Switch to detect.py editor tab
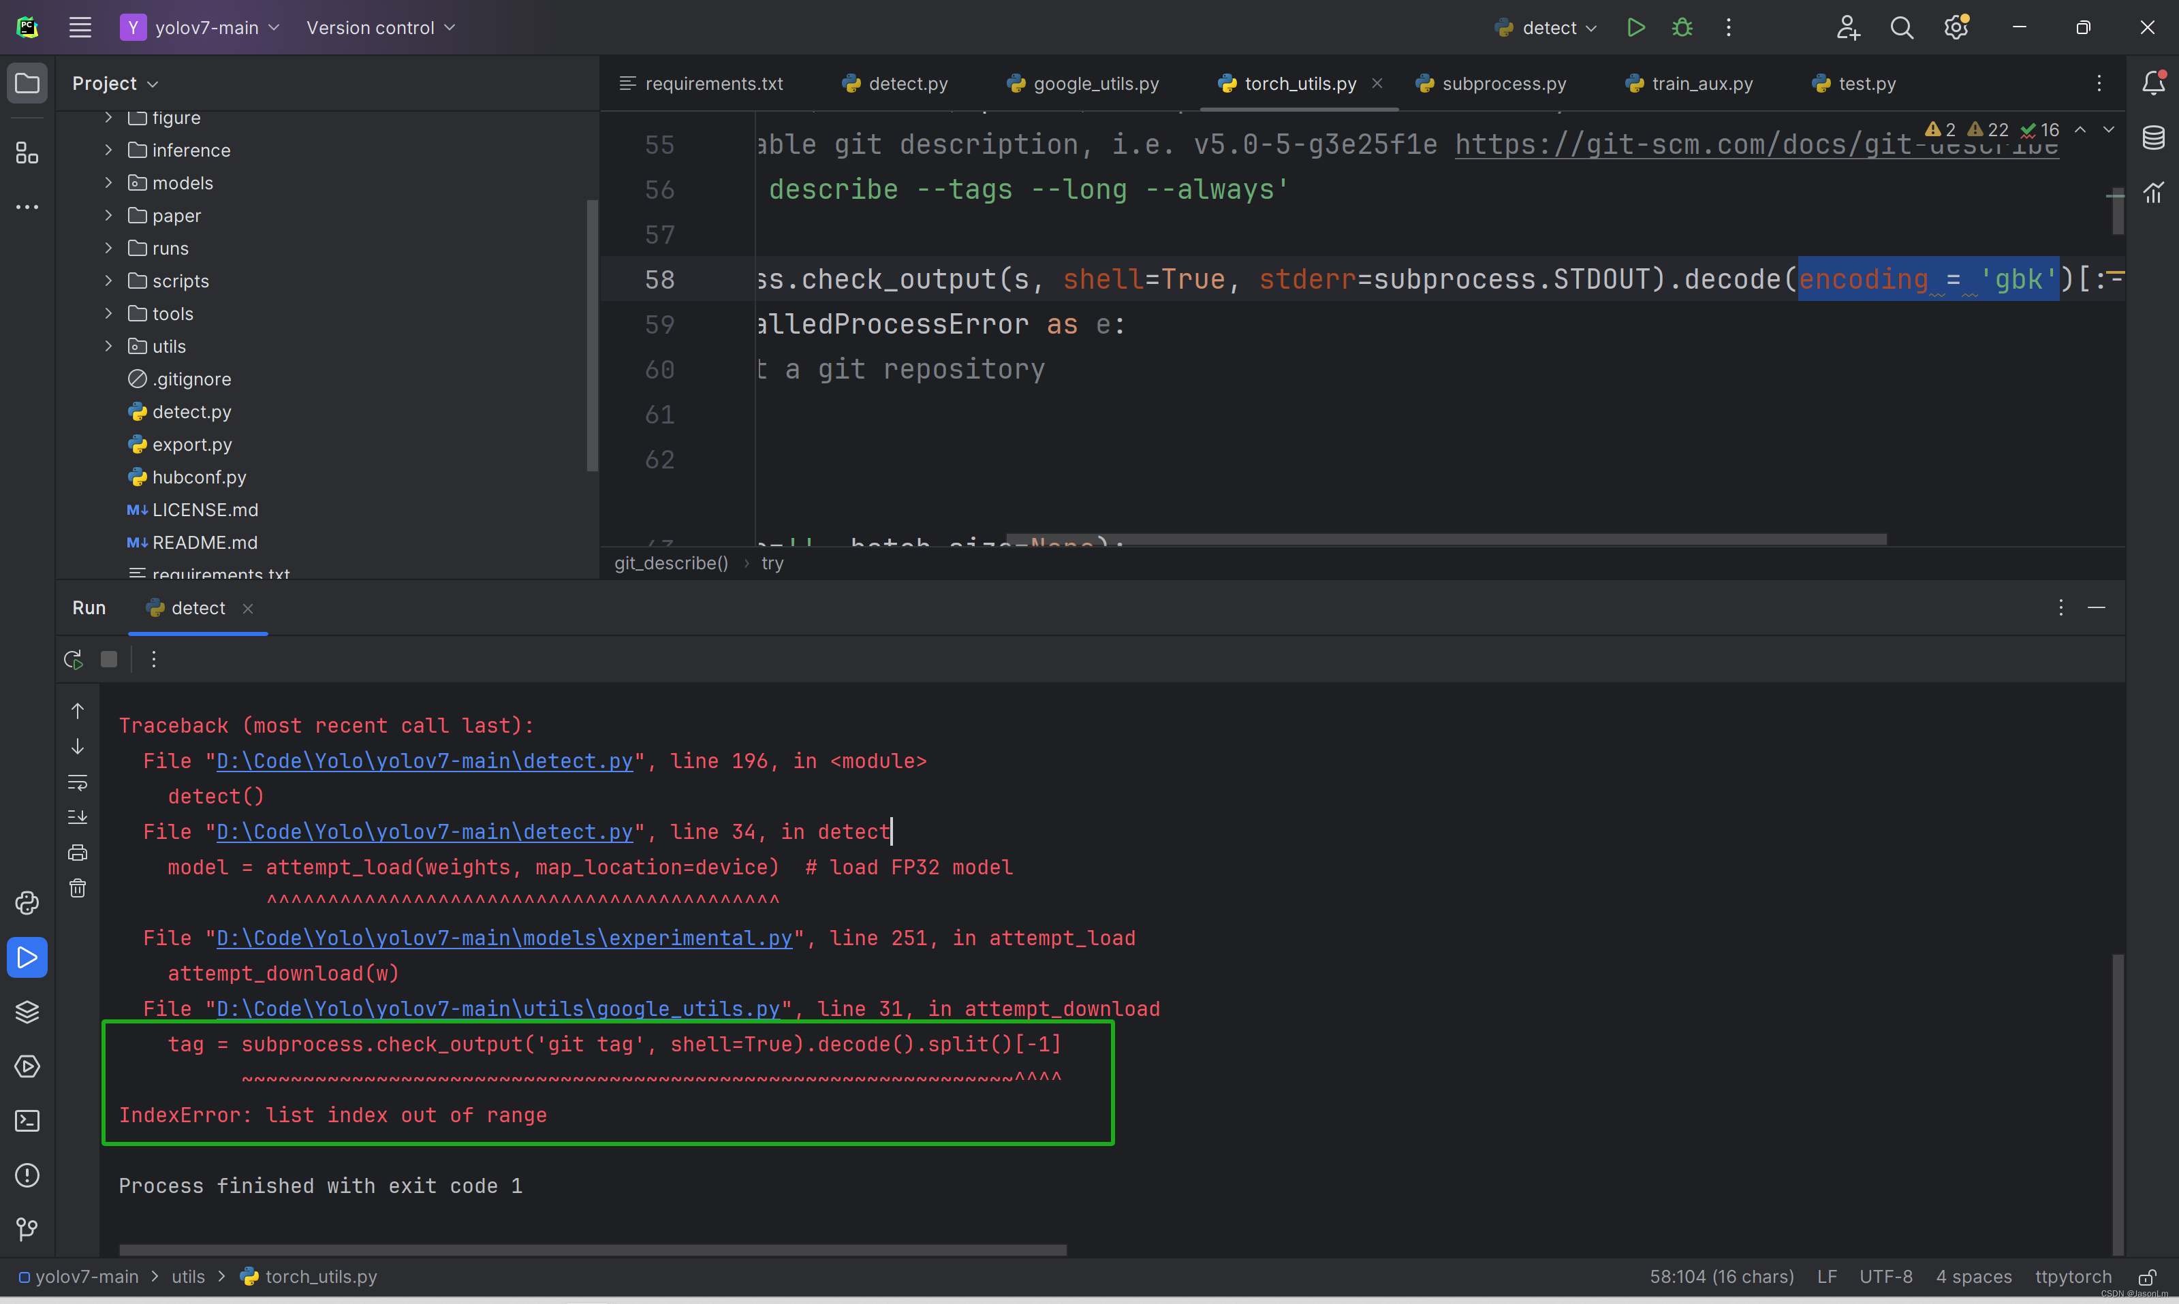This screenshot has width=2179, height=1304. (895, 84)
